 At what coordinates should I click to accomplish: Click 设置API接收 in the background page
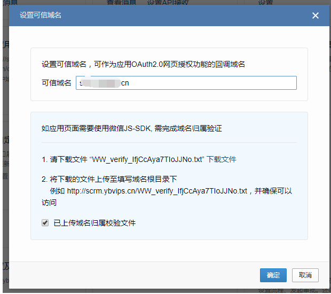[x=168, y=3]
